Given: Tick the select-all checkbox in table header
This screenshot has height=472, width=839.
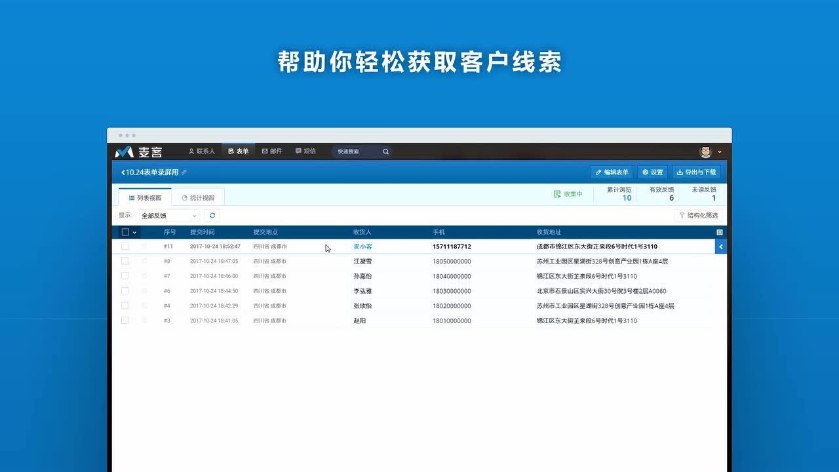Looking at the screenshot, I should click(x=125, y=232).
